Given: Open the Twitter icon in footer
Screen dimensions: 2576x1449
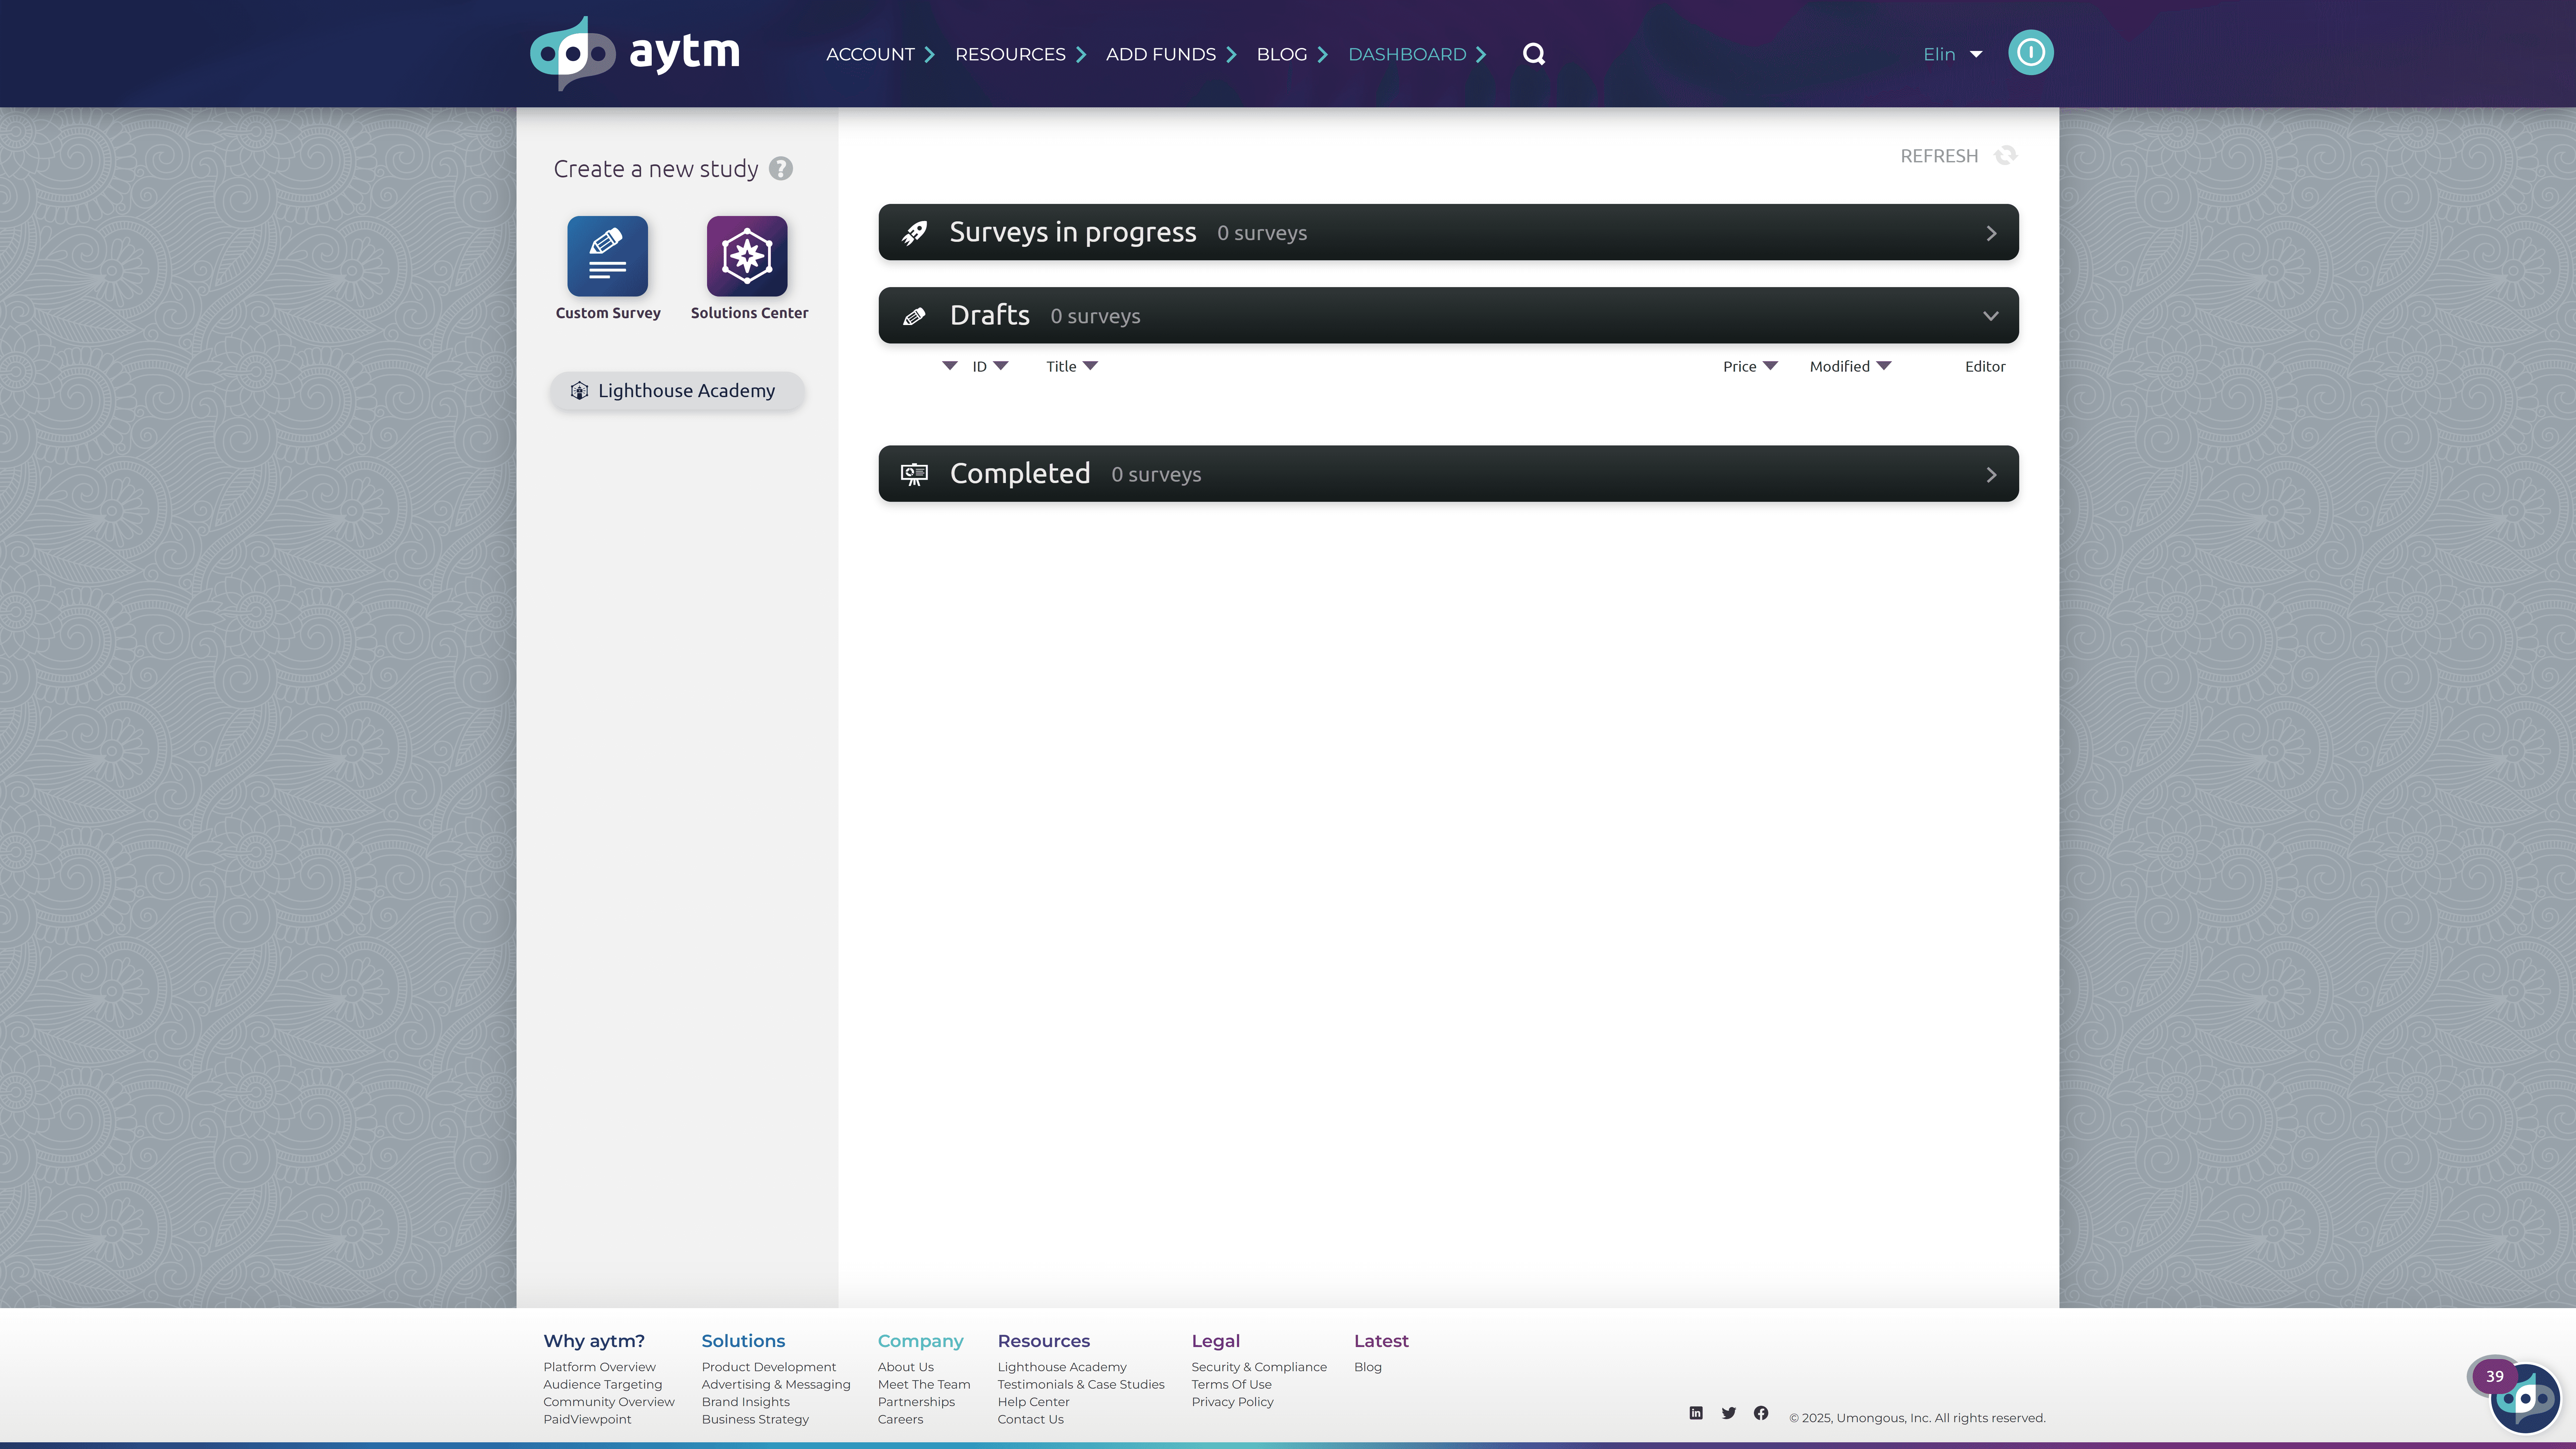Looking at the screenshot, I should [1729, 1413].
